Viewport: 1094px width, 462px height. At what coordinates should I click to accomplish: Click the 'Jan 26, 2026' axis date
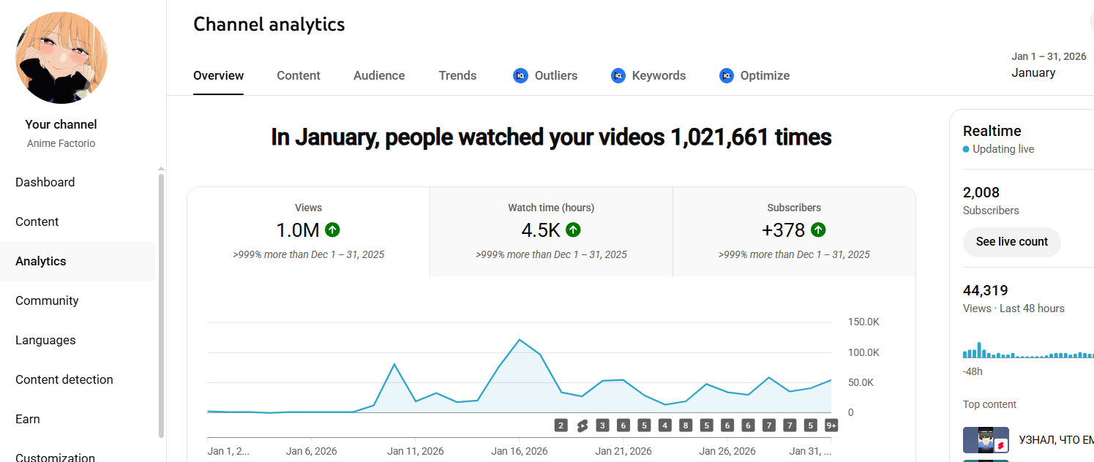(727, 451)
